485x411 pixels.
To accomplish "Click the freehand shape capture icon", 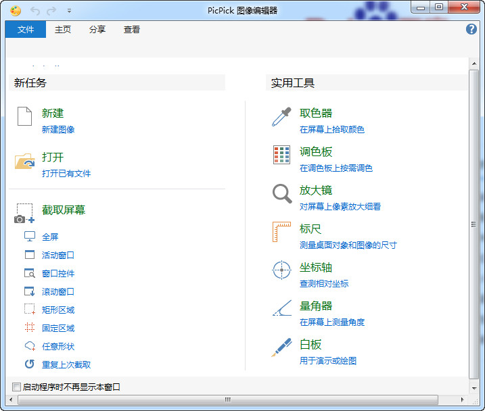I will [x=30, y=346].
